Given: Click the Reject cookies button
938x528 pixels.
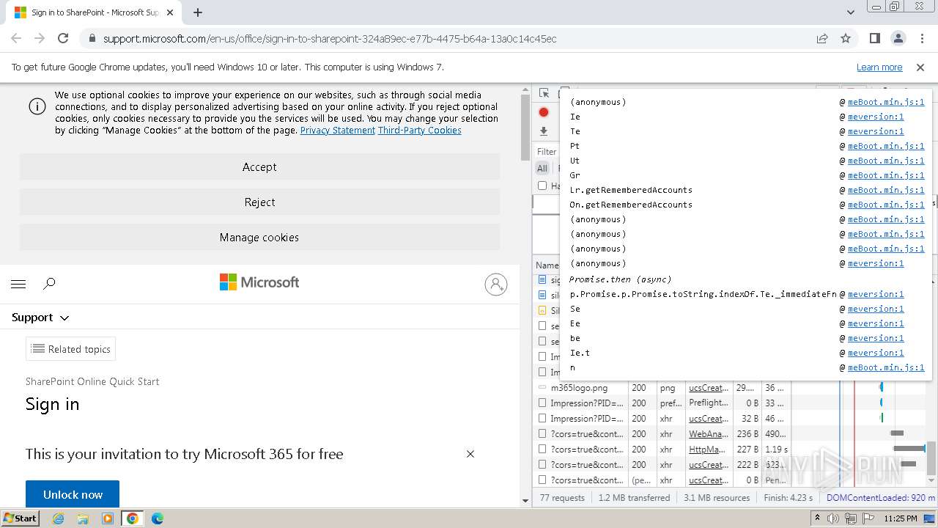Looking at the screenshot, I should pyautogui.click(x=259, y=202).
